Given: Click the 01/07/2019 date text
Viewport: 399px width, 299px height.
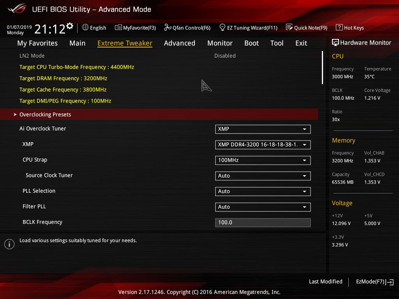Looking at the screenshot, I should (x=19, y=27).
